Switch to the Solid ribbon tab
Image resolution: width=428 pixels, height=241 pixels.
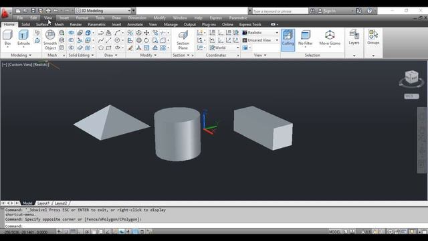25,24
